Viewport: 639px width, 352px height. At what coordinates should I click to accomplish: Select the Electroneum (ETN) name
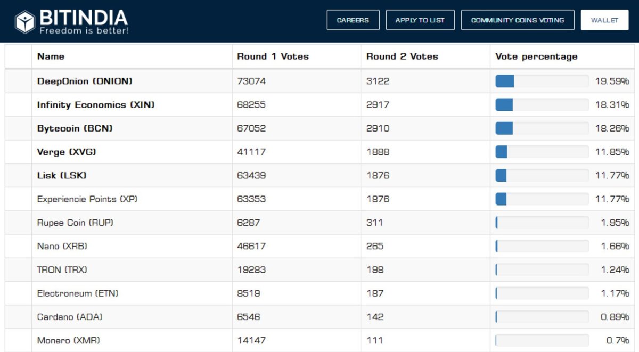coord(78,293)
